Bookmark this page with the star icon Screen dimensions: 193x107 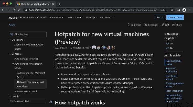click(x=172, y=10)
